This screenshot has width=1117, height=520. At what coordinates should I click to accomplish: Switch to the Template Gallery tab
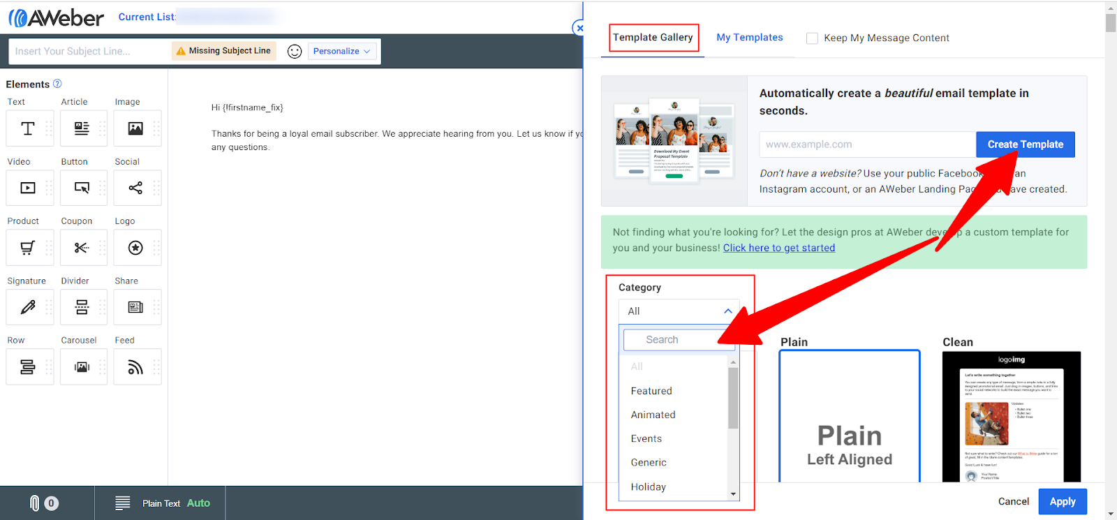pyautogui.click(x=653, y=38)
